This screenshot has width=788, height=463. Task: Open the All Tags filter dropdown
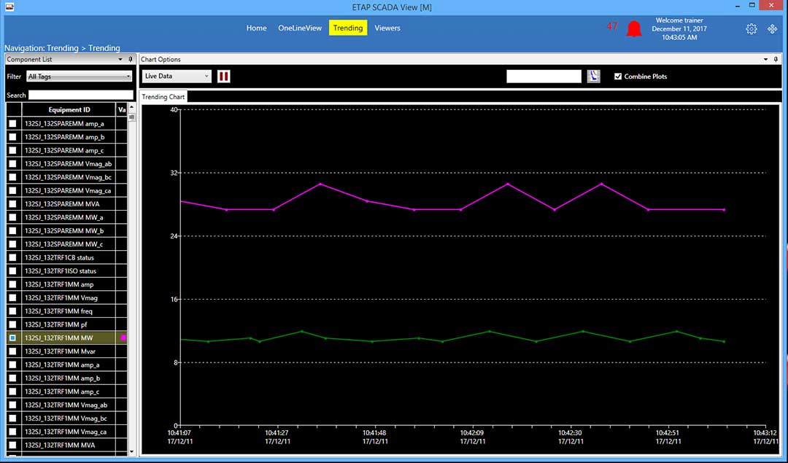click(x=79, y=76)
